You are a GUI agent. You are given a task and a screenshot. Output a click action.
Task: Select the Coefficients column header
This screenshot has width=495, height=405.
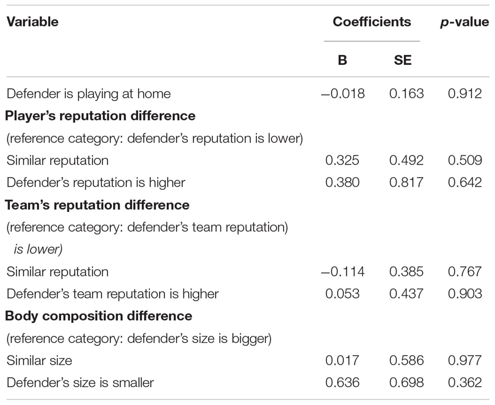point(372,21)
